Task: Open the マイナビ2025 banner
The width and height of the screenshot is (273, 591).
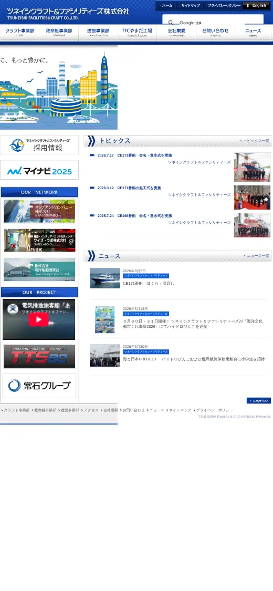Action: pos(39,170)
